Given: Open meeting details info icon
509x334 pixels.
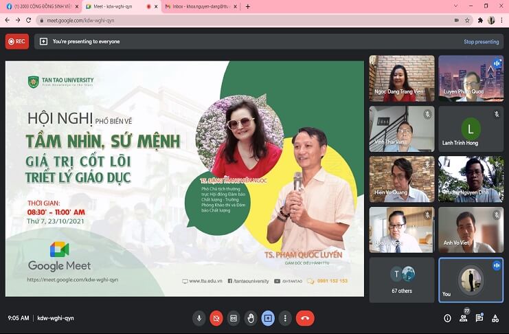Looking at the screenshot, I should (x=447, y=318).
